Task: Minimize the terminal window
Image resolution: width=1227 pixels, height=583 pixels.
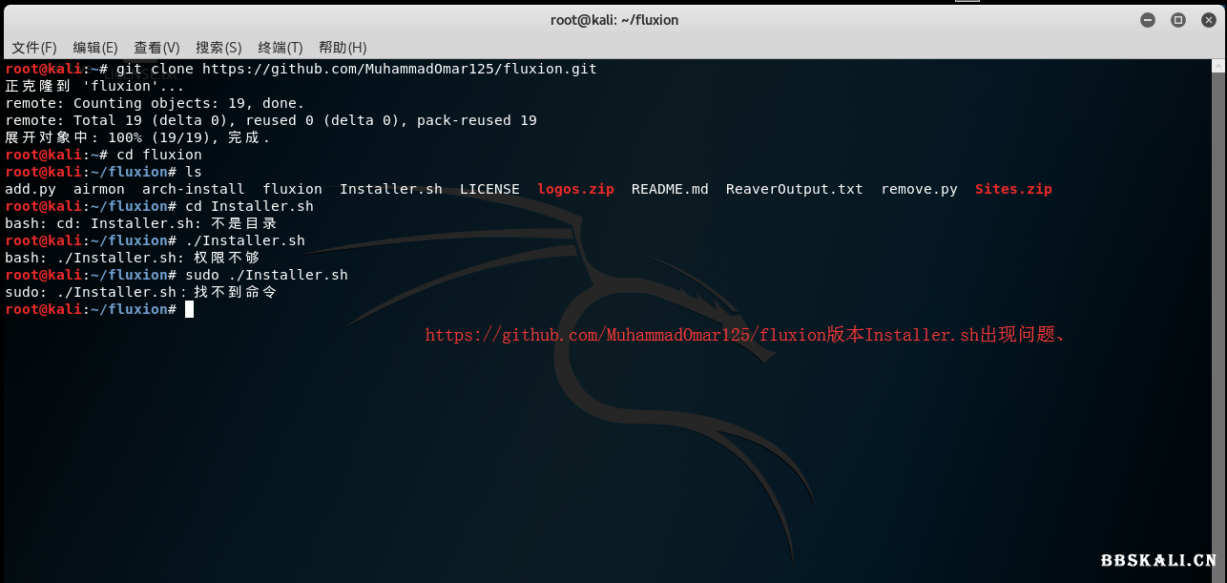Action: click(x=1148, y=20)
